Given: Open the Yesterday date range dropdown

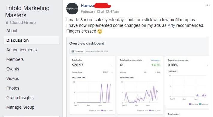Looking at the screenshot, I should [77, 51].
